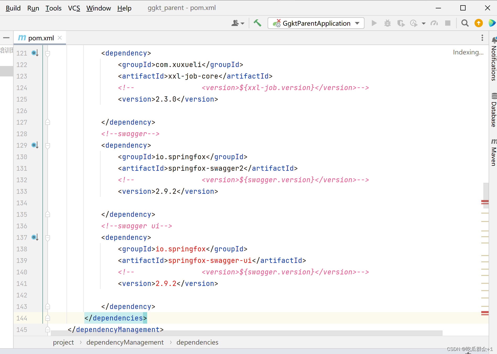Image resolution: width=497 pixels, height=354 pixels.
Task: Expand the profiler options dropdown arrow
Action: [x=424, y=24]
